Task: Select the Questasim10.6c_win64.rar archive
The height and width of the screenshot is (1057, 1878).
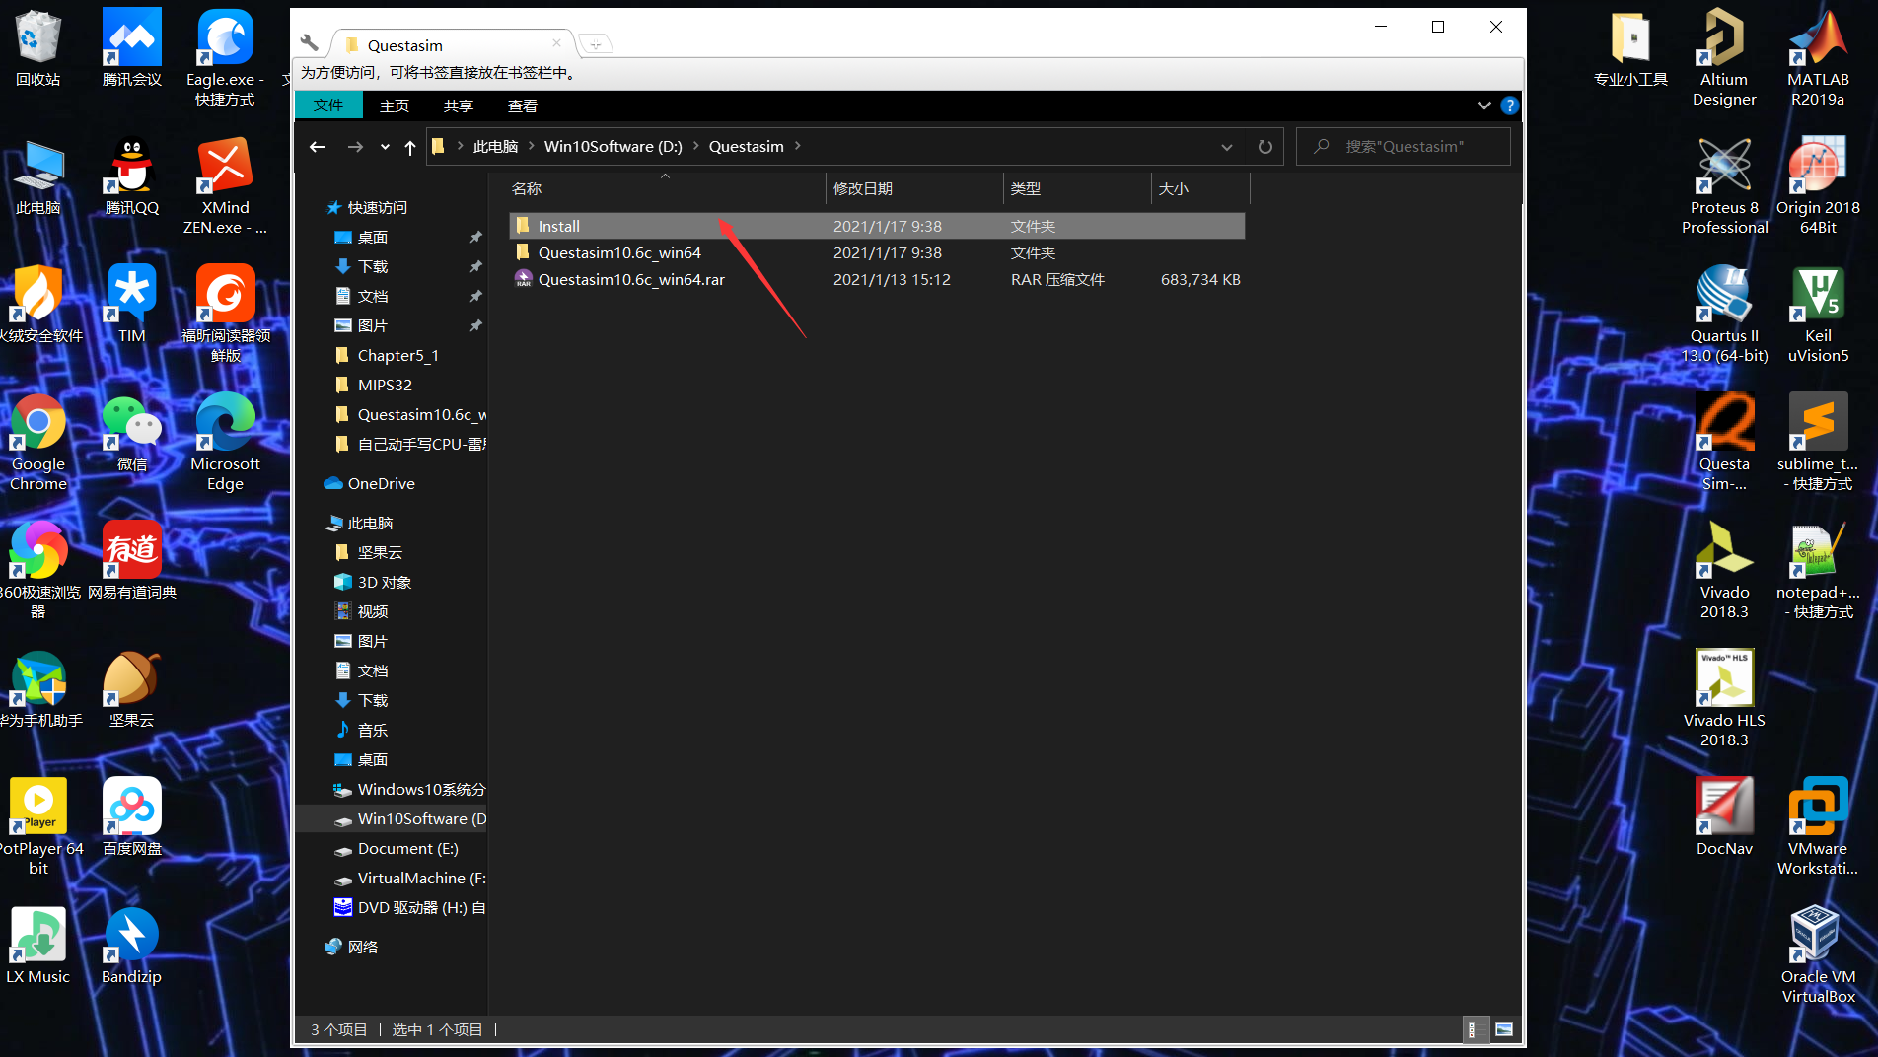Action: pos(631,279)
